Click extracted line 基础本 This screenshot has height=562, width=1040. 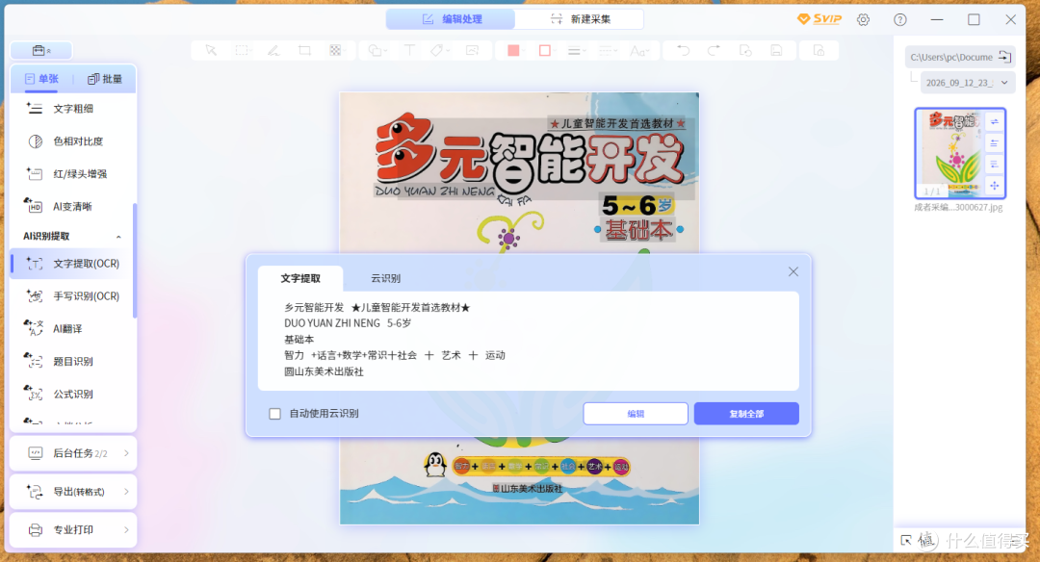[x=299, y=340]
